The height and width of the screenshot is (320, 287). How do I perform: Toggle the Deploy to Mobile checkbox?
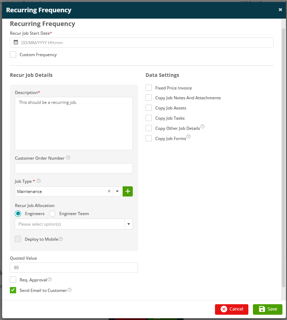tap(18, 239)
